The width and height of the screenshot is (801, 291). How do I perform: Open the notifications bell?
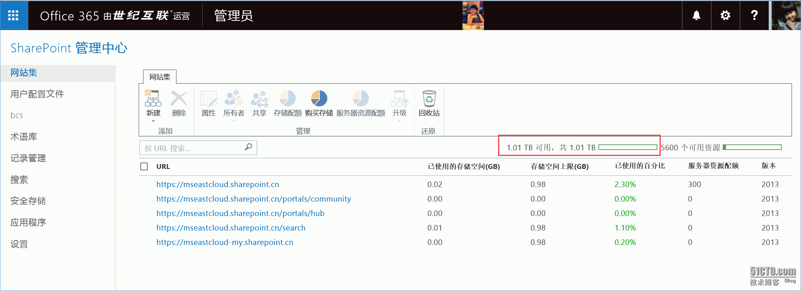[697, 15]
